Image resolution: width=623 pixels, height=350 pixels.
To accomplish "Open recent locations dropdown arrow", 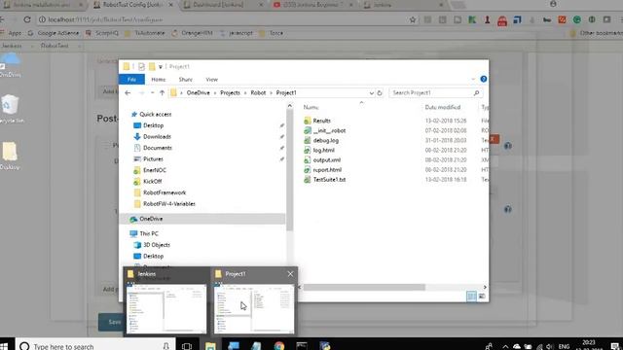I will pyautogui.click(x=152, y=93).
